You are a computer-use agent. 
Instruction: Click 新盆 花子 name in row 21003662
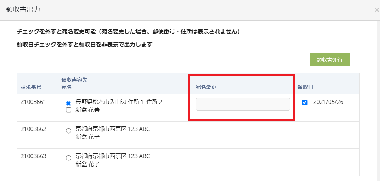pyautogui.click(x=88, y=137)
